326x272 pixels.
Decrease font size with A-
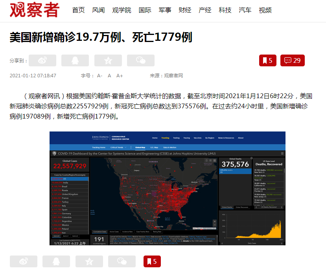tap(99, 76)
